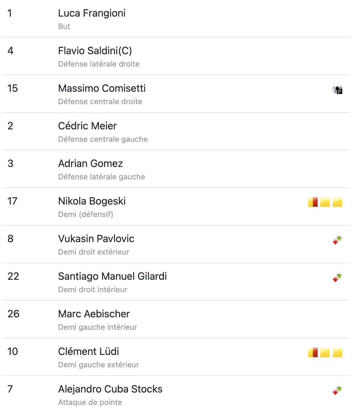
Task: Click the yellow-red card icon for Nikola Bogeski
Action: (313, 202)
